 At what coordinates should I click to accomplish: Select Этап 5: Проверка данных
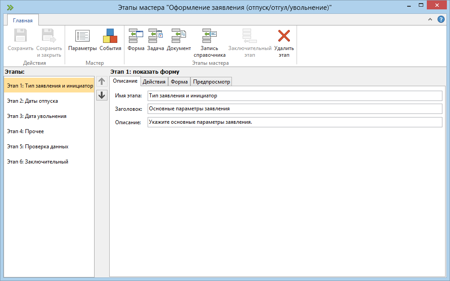coord(49,147)
